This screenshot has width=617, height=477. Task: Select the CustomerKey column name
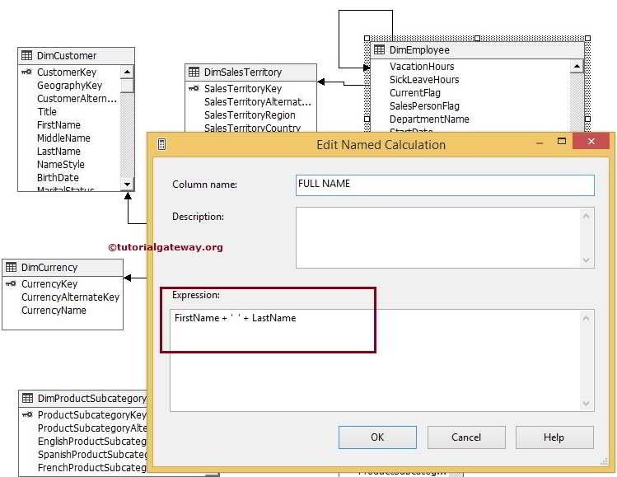(67, 72)
